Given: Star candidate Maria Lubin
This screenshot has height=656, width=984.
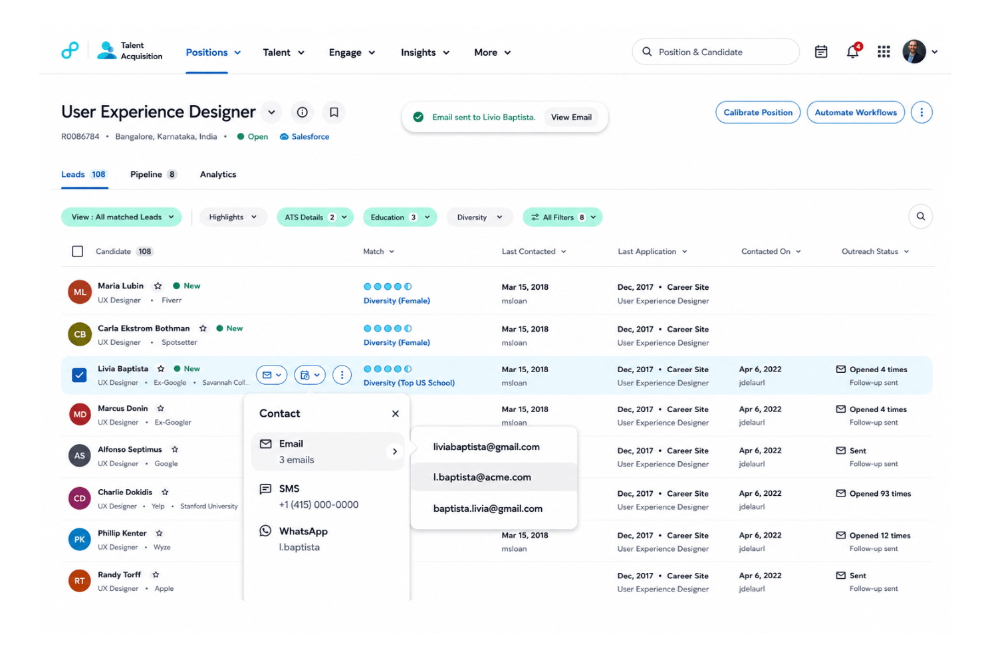Looking at the screenshot, I should coord(158,286).
